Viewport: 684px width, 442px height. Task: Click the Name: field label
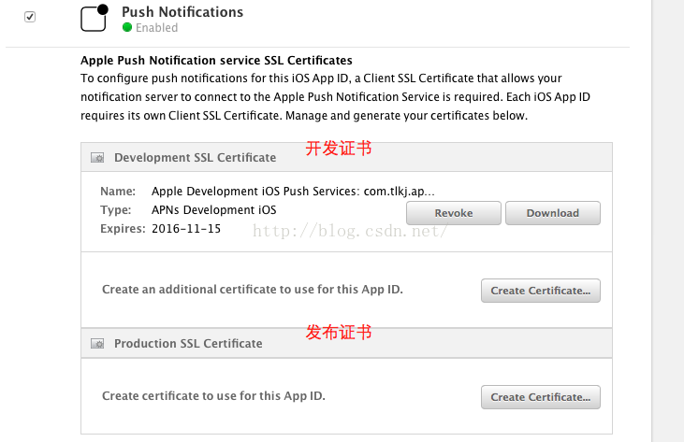pyautogui.click(x=118, y=192)
